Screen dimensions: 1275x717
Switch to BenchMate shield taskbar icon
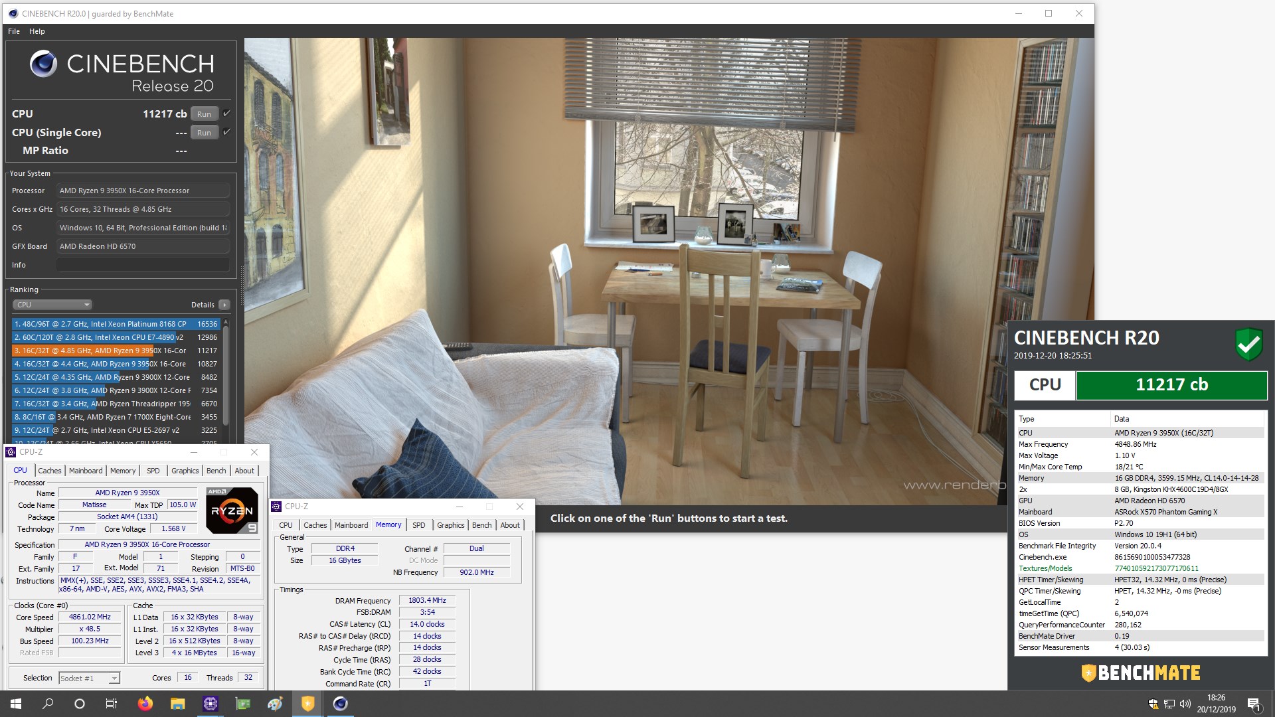coord(307,704)
